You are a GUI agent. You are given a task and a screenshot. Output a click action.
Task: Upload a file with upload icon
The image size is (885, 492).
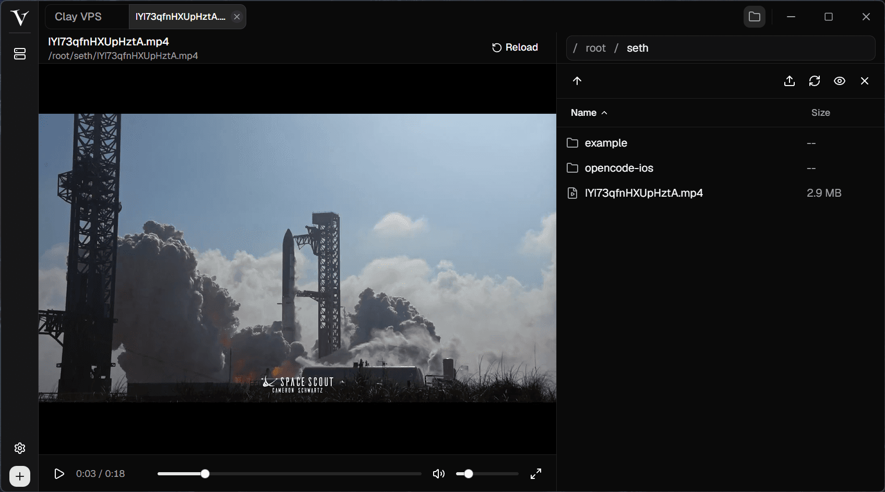click(x=790, y=81)
